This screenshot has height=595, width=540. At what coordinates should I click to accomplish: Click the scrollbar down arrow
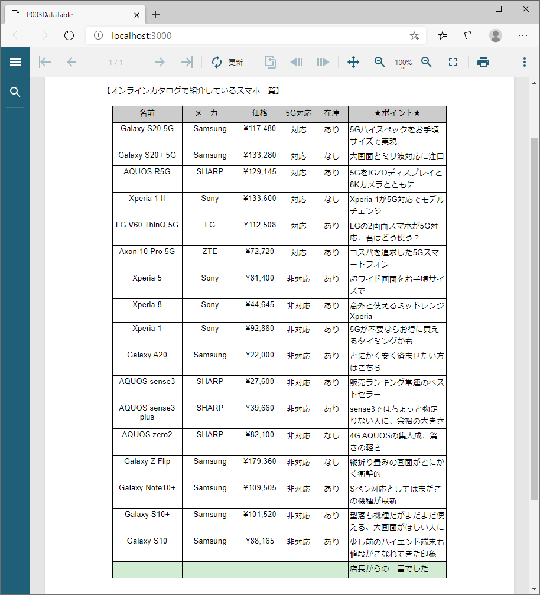pos(534,589)
